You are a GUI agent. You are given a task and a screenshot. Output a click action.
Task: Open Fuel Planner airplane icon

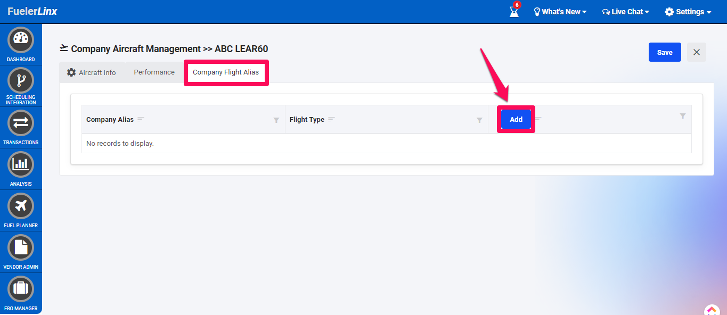[x=21, y=206]
